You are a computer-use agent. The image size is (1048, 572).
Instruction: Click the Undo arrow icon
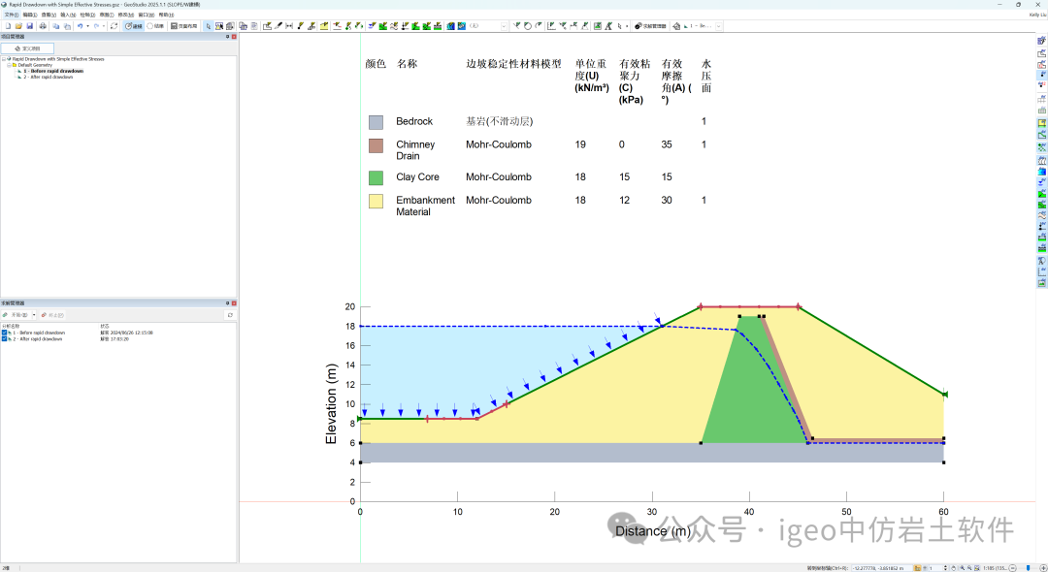pyautogui.click(x=81, y=26)
